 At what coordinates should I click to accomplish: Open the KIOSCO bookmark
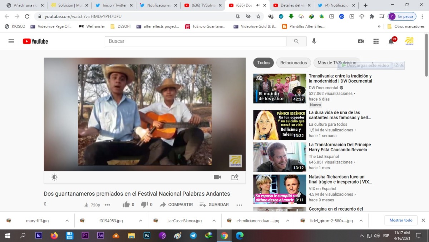tap(15, 26)
